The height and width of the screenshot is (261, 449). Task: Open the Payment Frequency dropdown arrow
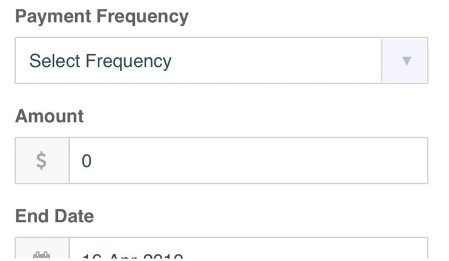point(405,61)
